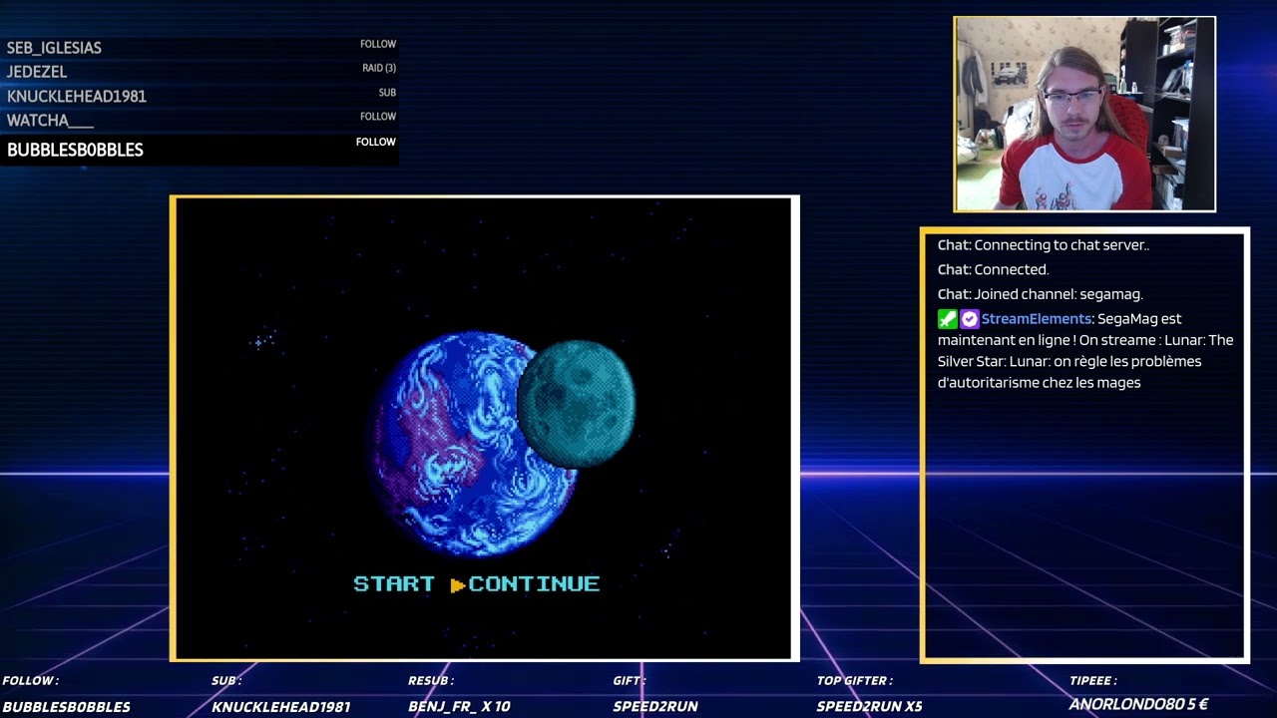Open the StreamElements username in chat
The image size is (1277, 718).
pyautogui.click(x=1037, y=319)
